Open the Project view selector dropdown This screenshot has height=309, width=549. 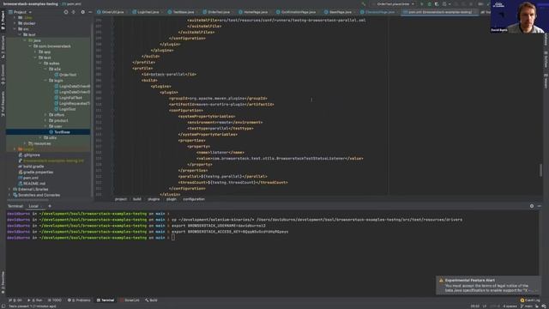pos(21,12)
